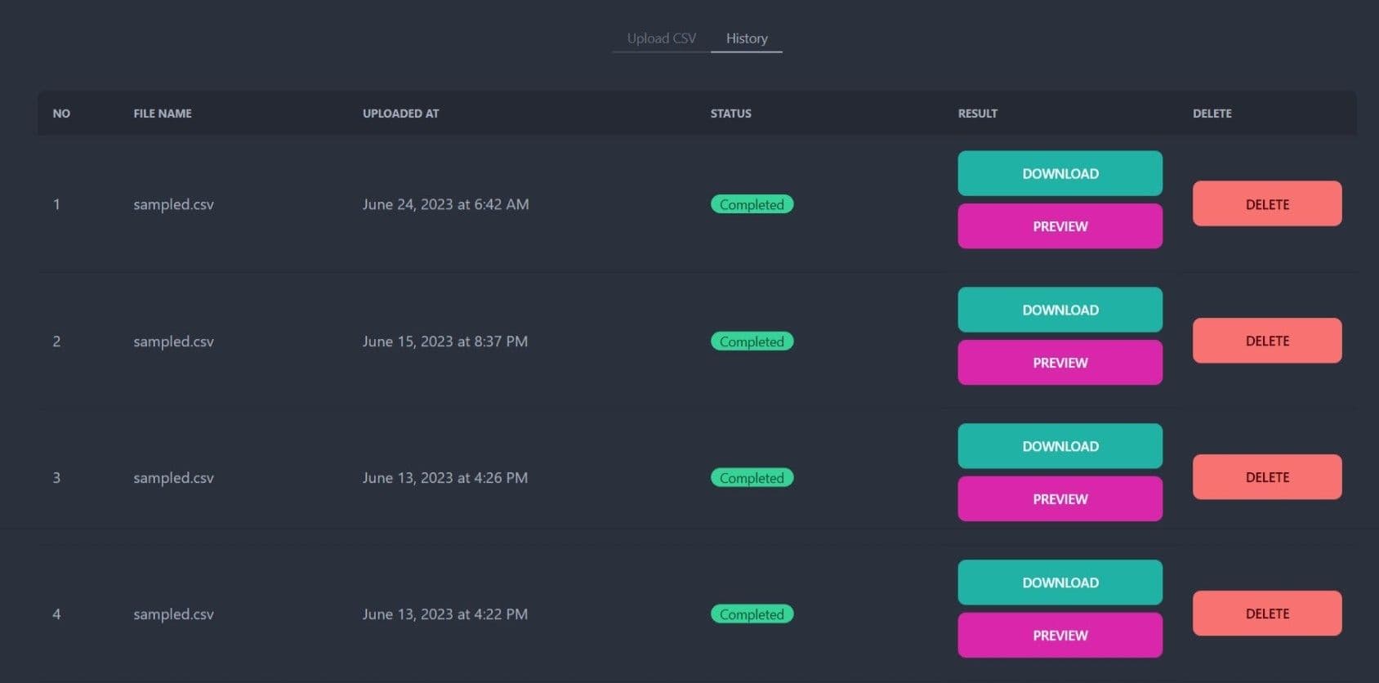This screenshot has height=683, width=1379.
Task: Click the Completed status badge in row 1
Action: 752,204
